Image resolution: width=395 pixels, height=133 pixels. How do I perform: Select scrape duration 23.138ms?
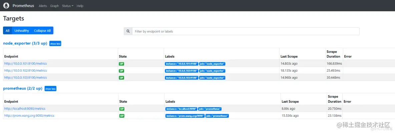(335, 116)
